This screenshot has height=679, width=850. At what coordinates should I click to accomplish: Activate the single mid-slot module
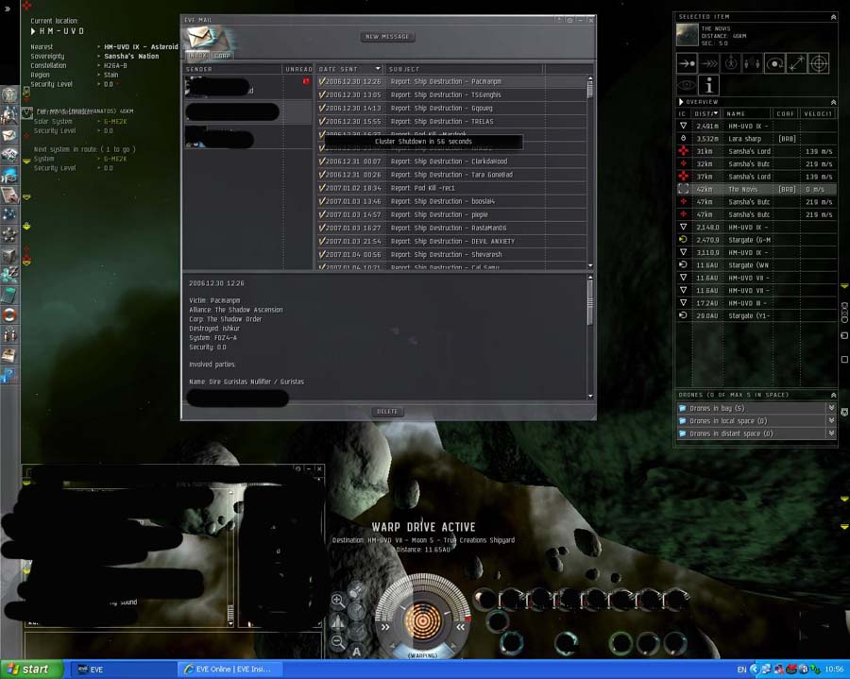click(x=497, y=621)
